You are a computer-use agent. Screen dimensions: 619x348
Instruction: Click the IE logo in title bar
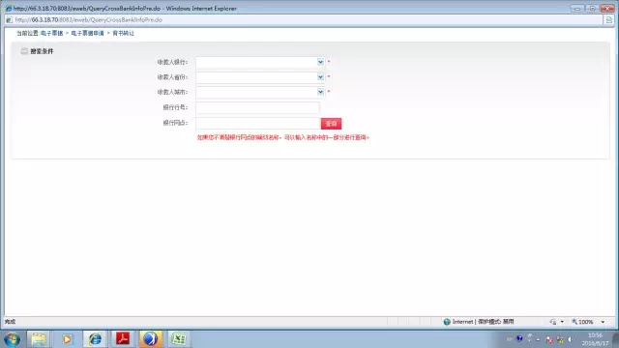(9, 9)
